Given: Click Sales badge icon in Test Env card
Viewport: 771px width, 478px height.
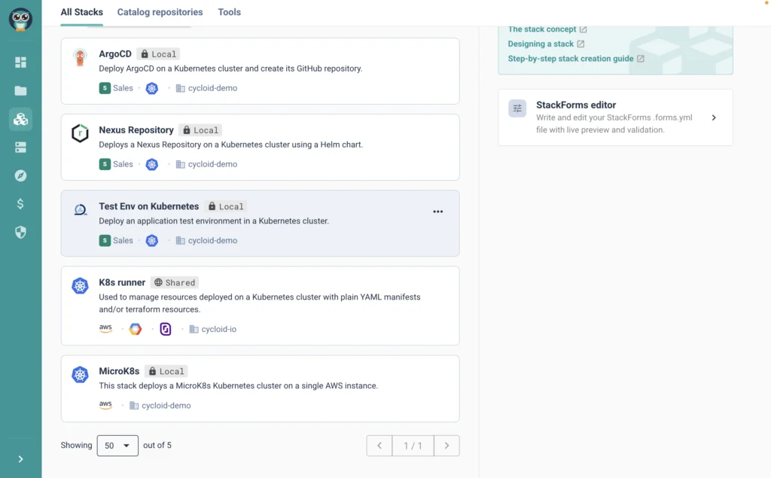Looking at the screenshot, I should coord(105,240).
